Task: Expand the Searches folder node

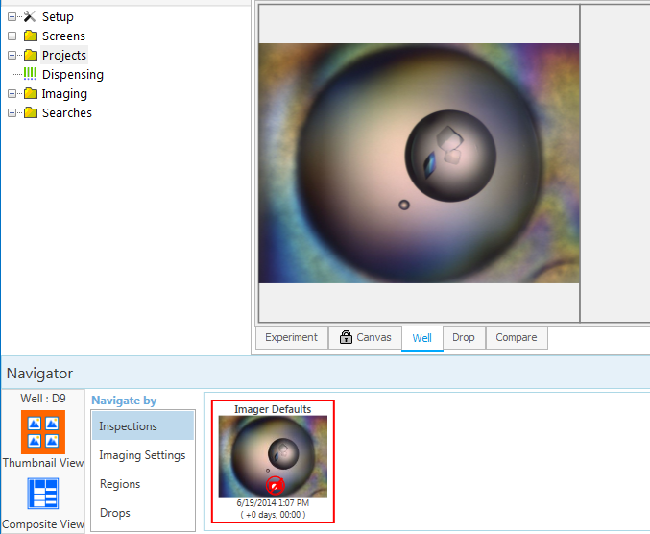Action: (12, 112)
